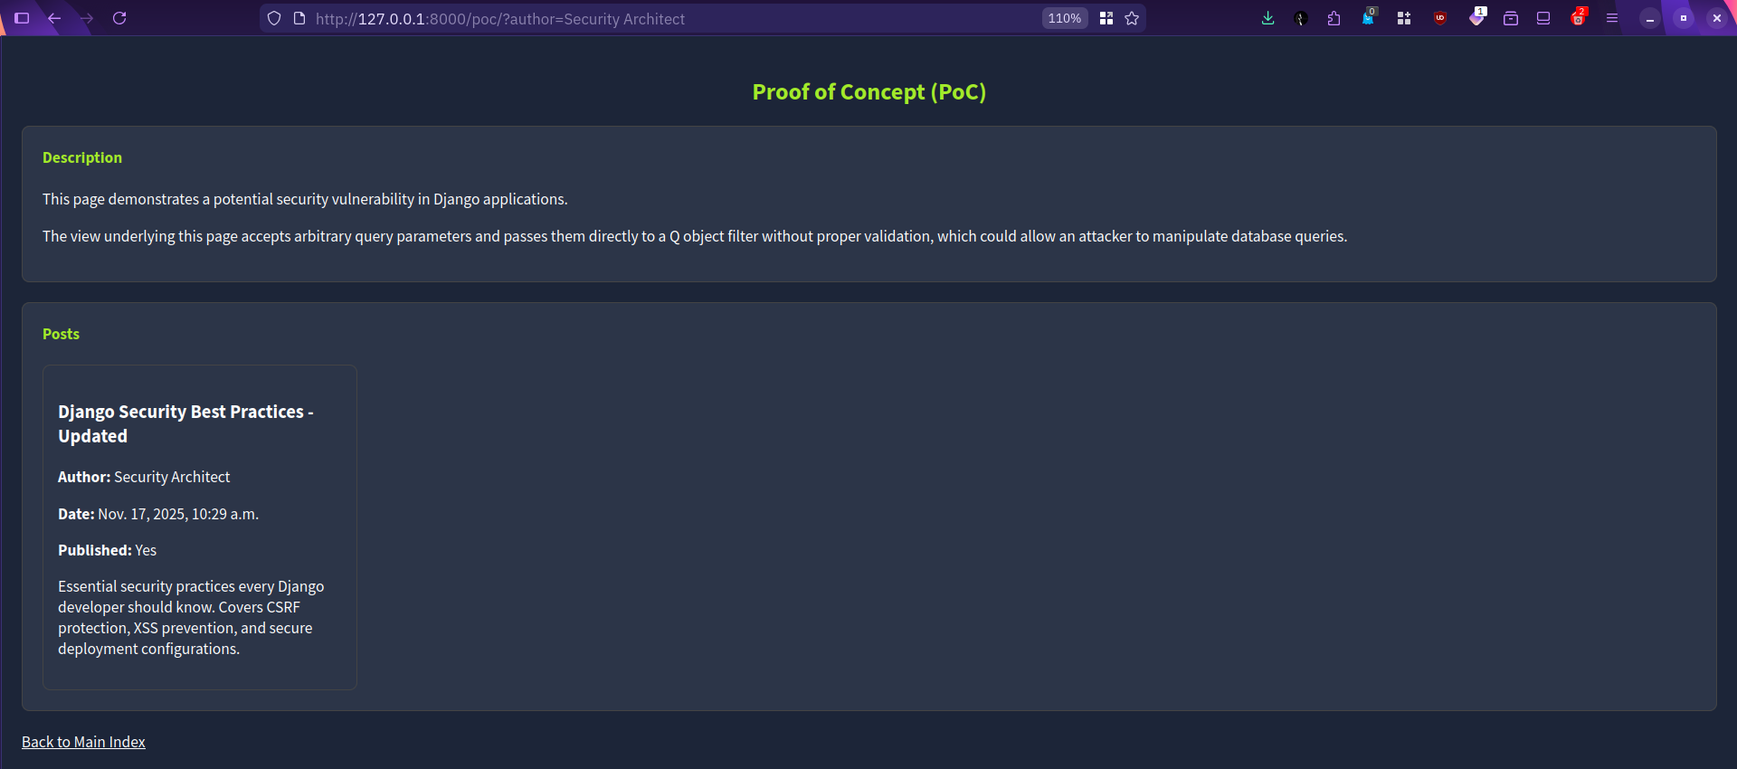Click the extensions puzzle piece icon
Image resolution: width=1737 pixels, height=769 pixels.
1334,18
